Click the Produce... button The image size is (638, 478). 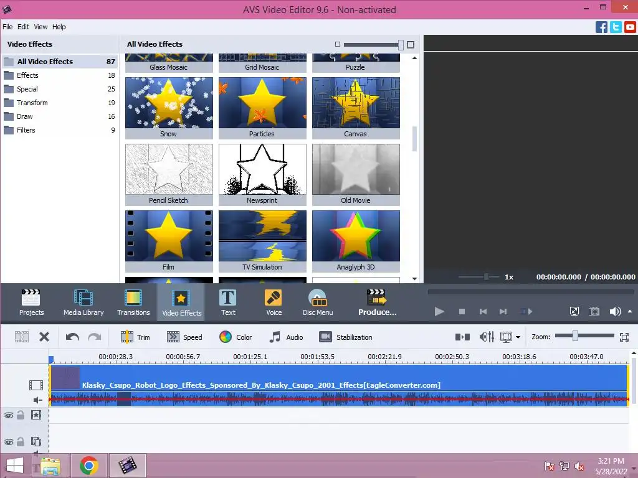(x=377, y=302)
